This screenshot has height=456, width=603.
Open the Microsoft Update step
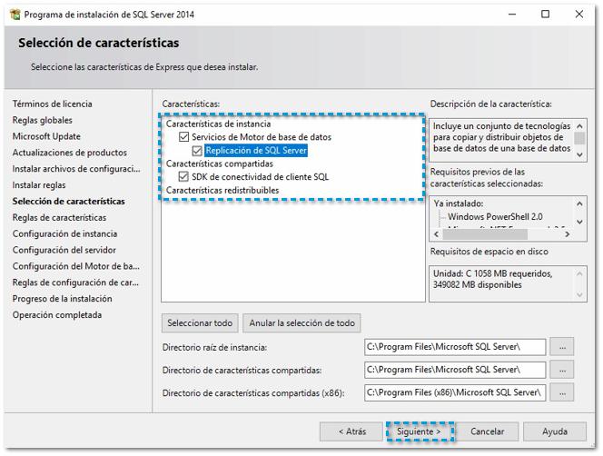pyautogui.click(x=46, y=136)
